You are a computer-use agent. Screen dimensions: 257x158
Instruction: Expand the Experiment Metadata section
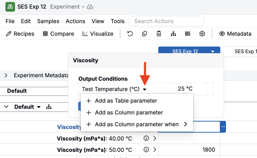click(6, 75)
